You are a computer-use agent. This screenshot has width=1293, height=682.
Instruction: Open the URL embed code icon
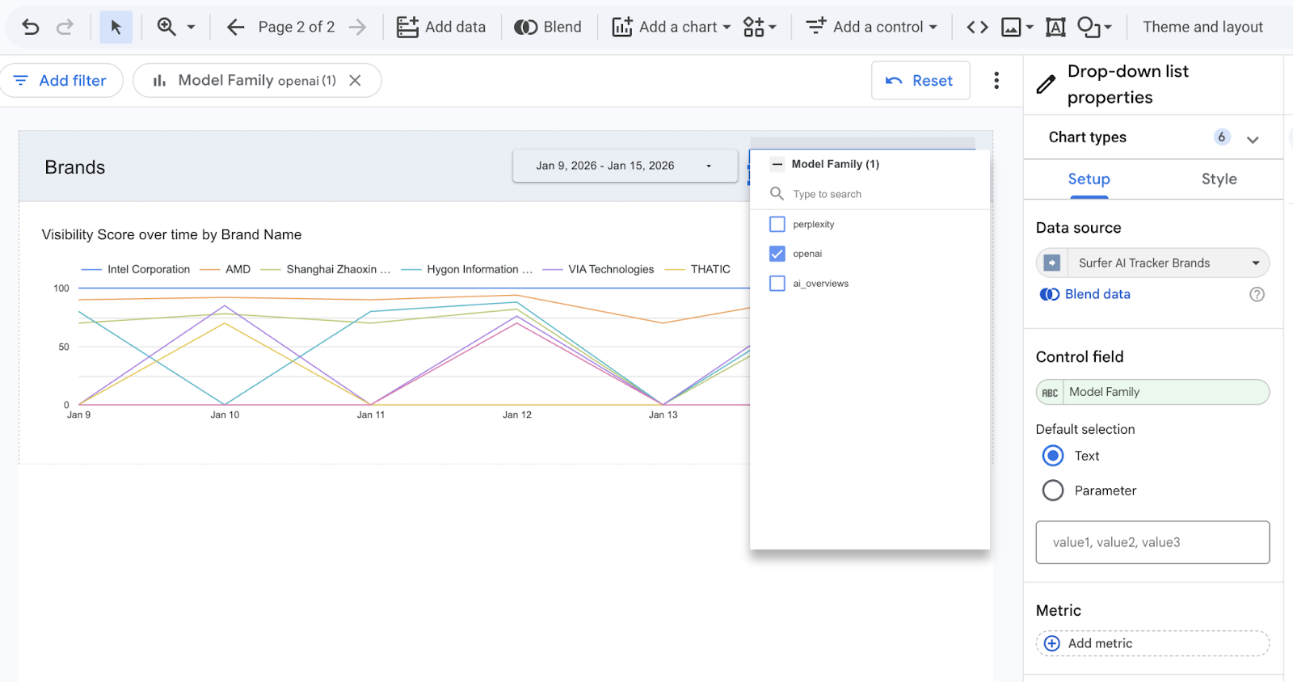[x=977, y=27]
